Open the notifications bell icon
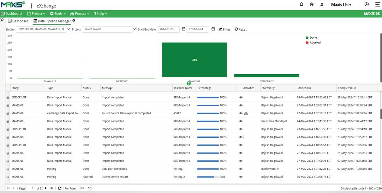382x193 pixels. (x=302, y=4)
